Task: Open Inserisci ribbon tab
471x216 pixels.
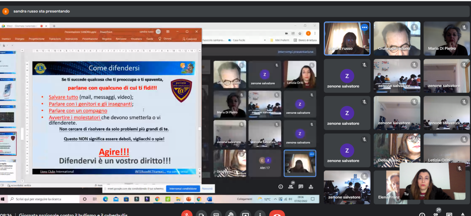Action: 6,39
